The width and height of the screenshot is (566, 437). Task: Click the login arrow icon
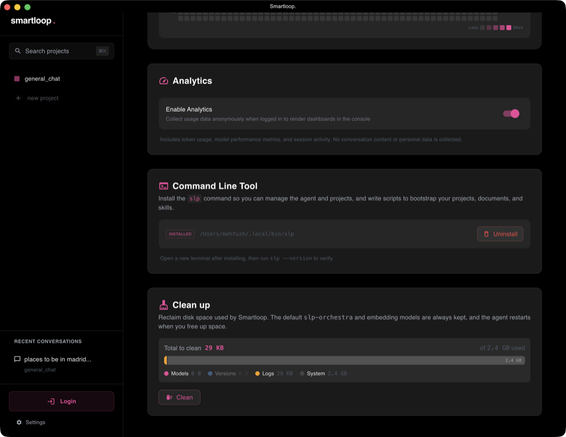[51, 401]
